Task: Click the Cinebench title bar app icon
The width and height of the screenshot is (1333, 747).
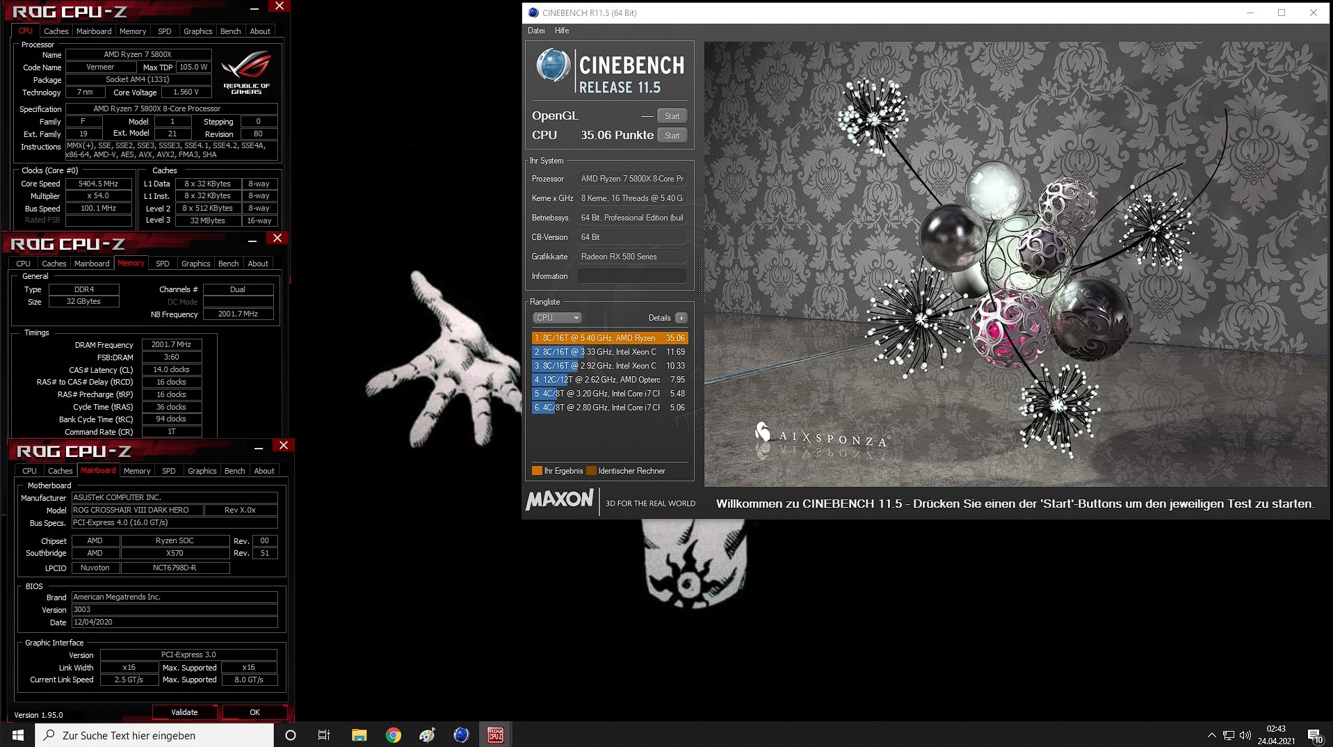Action: pyautogui.click(x=533, y=13)
